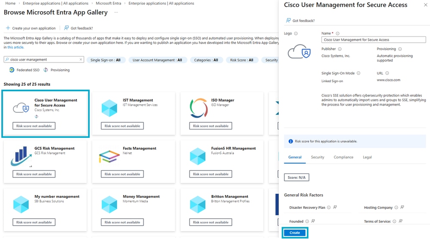Click the Facts Management graduation cap logo
Image resolution: width=430 pixels, height=239 pixels.
pos(109,156)
